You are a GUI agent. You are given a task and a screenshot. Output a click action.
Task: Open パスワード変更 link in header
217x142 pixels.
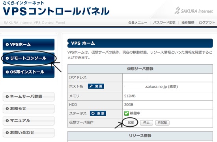coord(164,23)
